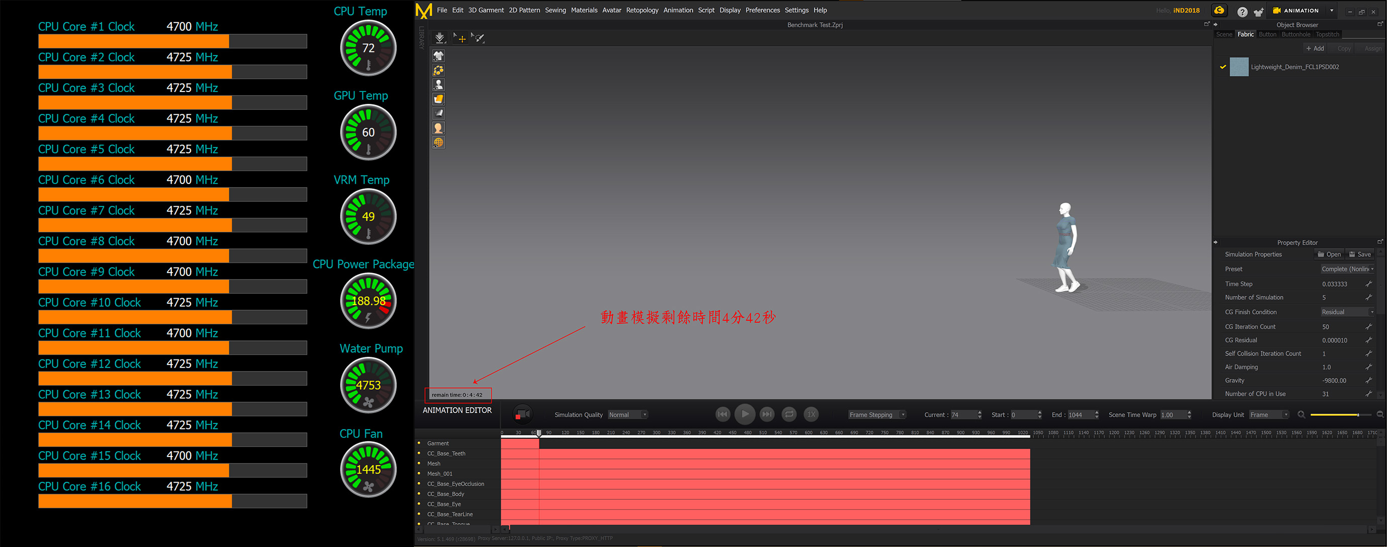The width and height of the screenshot is (1387, 547).
Task: Toggle the yellow dot for Mesh_001 track
Action: click(419, 473)
